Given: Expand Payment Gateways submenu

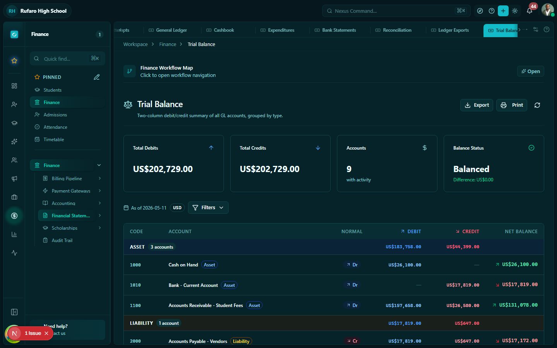Looking at the screenshot, I should [99, 191].
